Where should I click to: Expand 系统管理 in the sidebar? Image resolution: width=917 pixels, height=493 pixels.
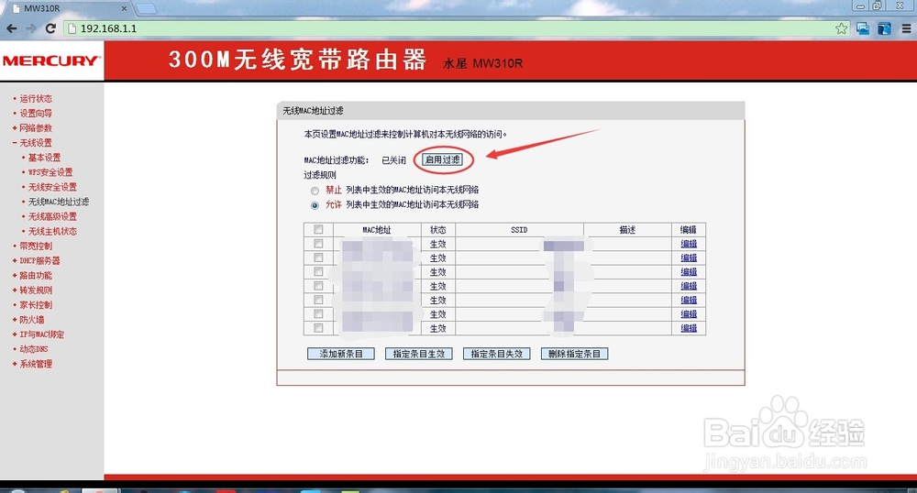point(36,364)
